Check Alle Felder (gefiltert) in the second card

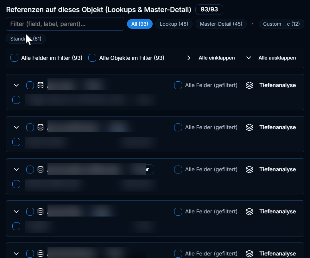(178, 128)
